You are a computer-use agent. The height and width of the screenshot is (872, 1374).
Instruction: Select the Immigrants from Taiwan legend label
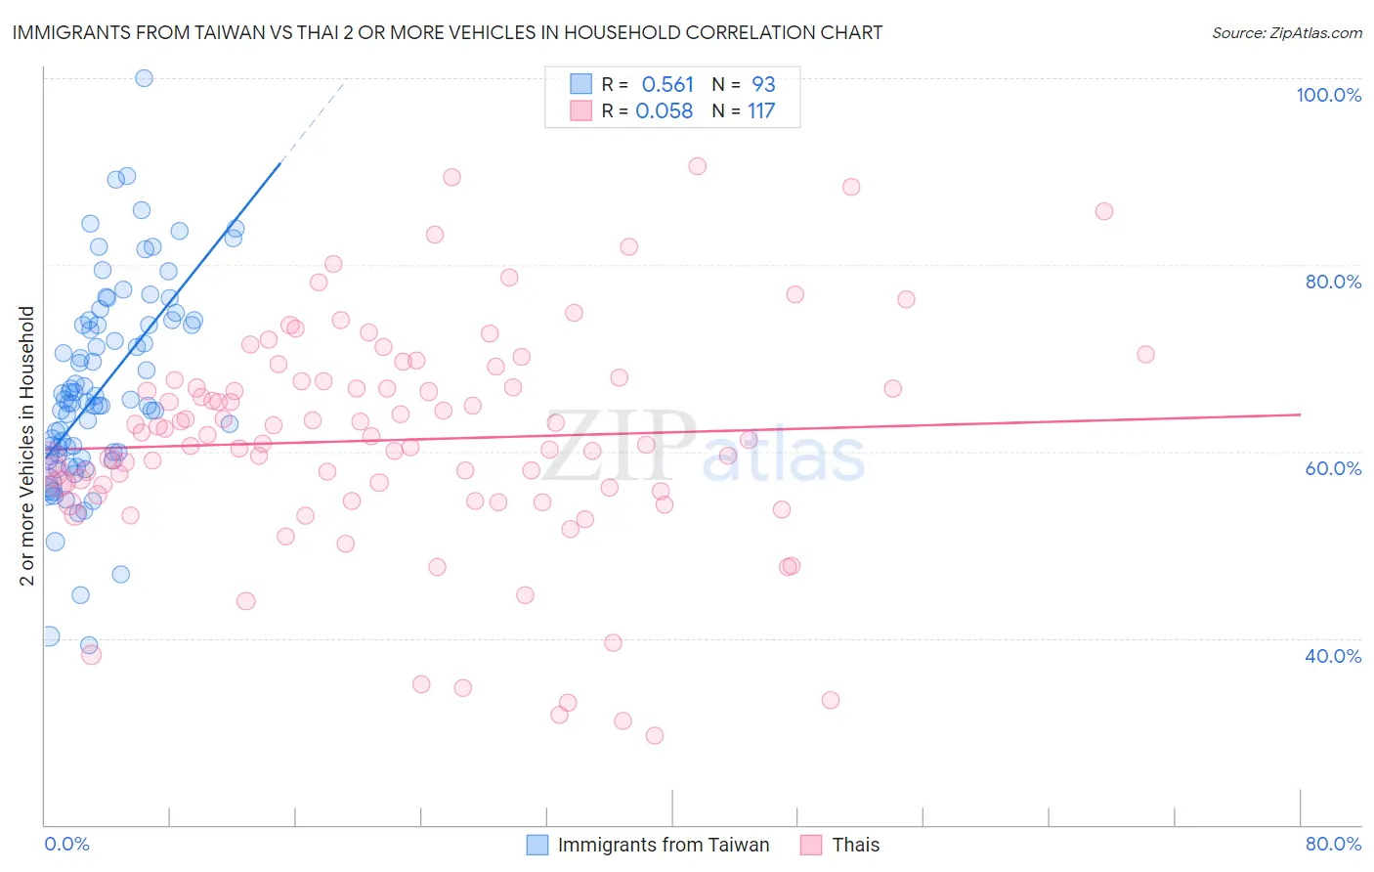[x=664, y=845]
